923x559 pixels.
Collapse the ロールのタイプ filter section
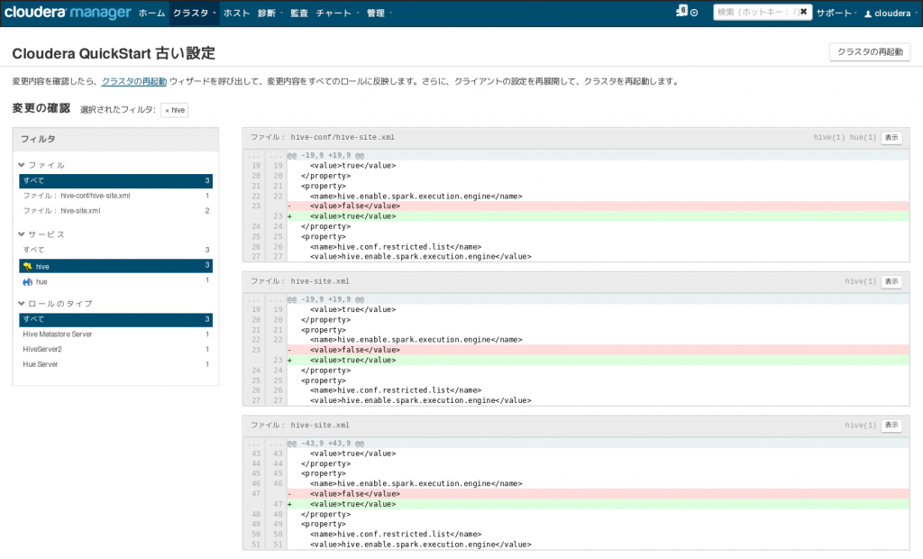pos(55,304)
